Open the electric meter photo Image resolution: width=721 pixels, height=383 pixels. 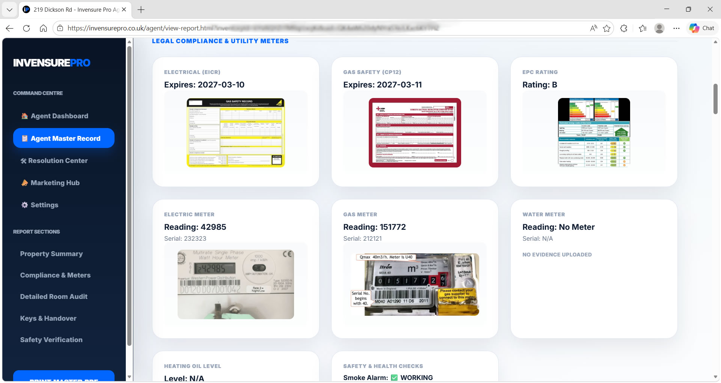(236, 284)
